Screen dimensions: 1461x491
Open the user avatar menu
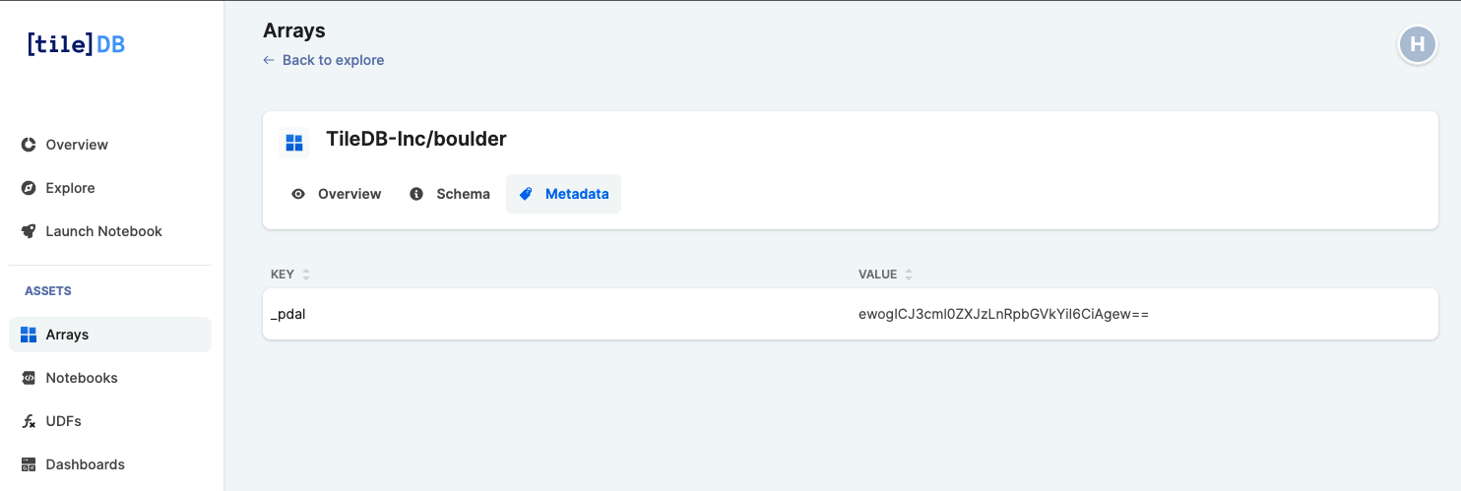click(1417, 44)
